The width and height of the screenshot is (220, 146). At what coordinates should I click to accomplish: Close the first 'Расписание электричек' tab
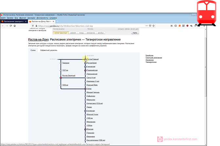tap(26, 22)
